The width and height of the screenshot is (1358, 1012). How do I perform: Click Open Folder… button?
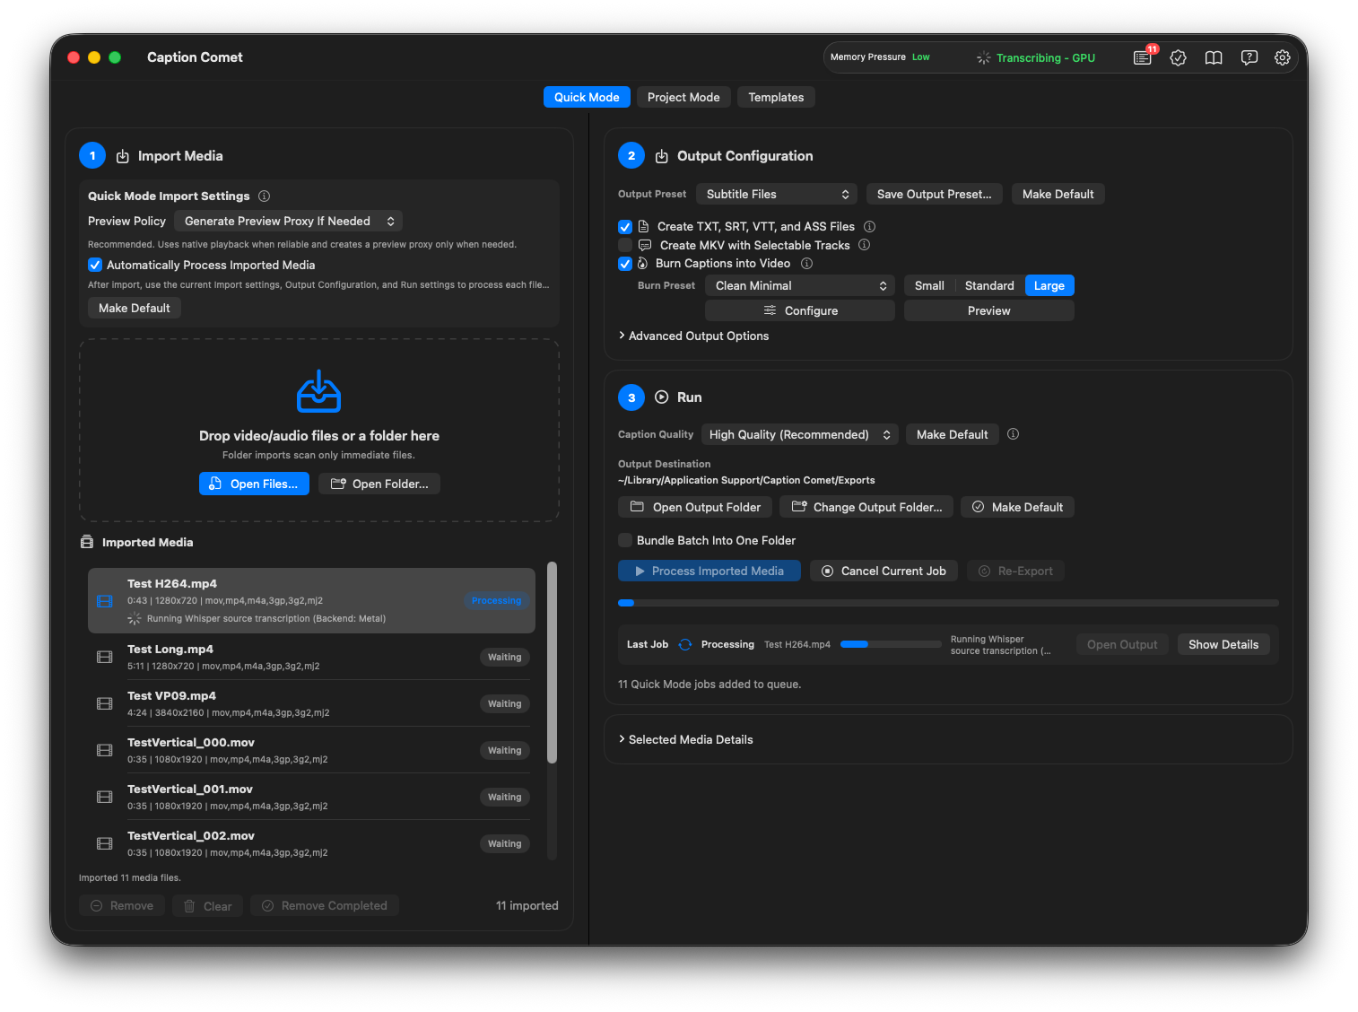coord(379,484)
